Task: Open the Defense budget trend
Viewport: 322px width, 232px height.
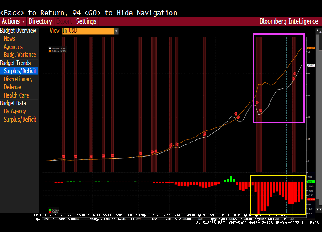Action: pyautogui.click(x=13, y=87)
